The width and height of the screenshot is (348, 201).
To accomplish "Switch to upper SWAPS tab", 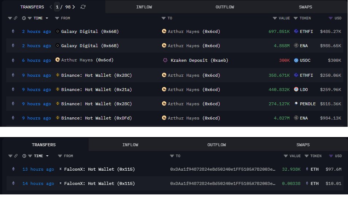I will pos(305,7).
